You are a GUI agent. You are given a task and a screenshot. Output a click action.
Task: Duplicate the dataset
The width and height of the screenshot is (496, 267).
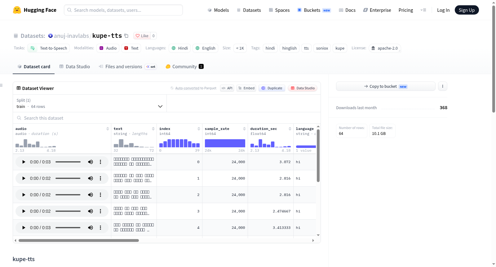pyautogui.click(x=272, y=88)
